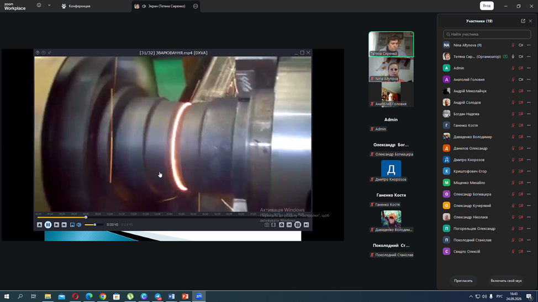
Task: Click the record button in the video player
Action: (281, 225)
